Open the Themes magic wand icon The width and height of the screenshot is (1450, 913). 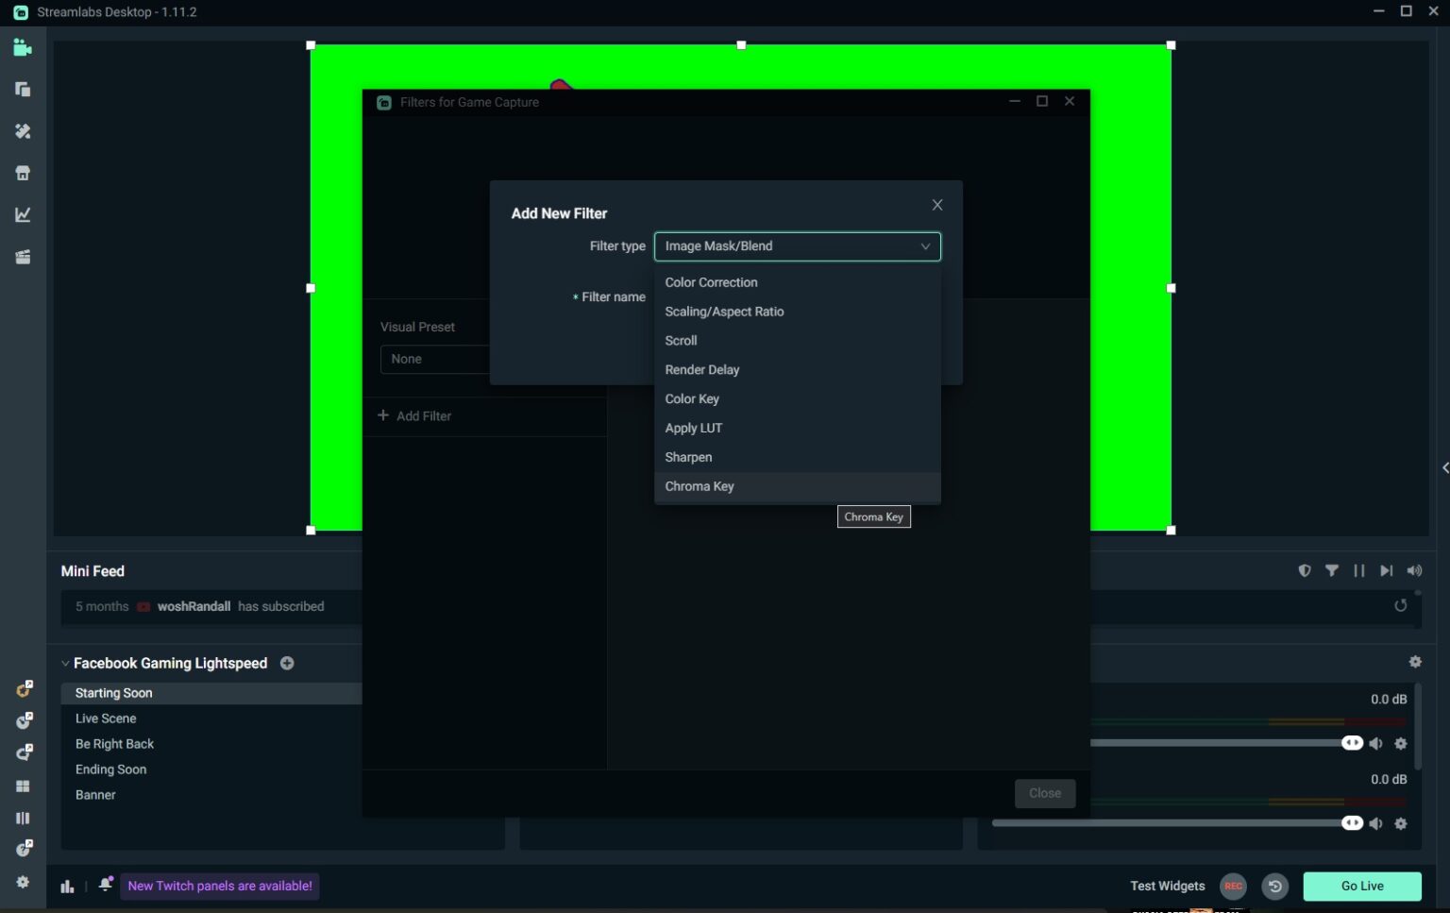point(23,131)
